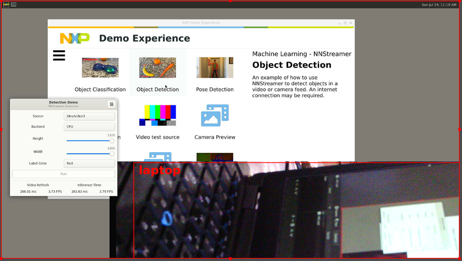The width and height of the screenshot is (462, 261).
Task: Click the exit icon in Detection Demo header
Action: click(111, 104)
